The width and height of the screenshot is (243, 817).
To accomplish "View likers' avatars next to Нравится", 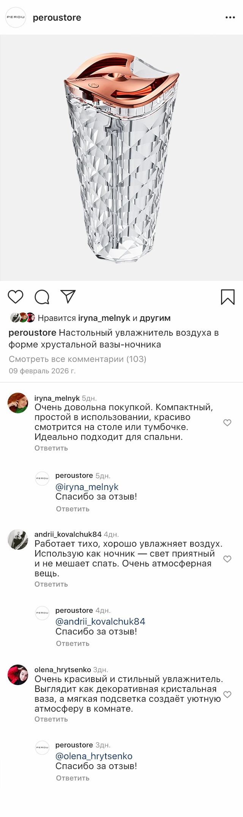I will [22, 318].
